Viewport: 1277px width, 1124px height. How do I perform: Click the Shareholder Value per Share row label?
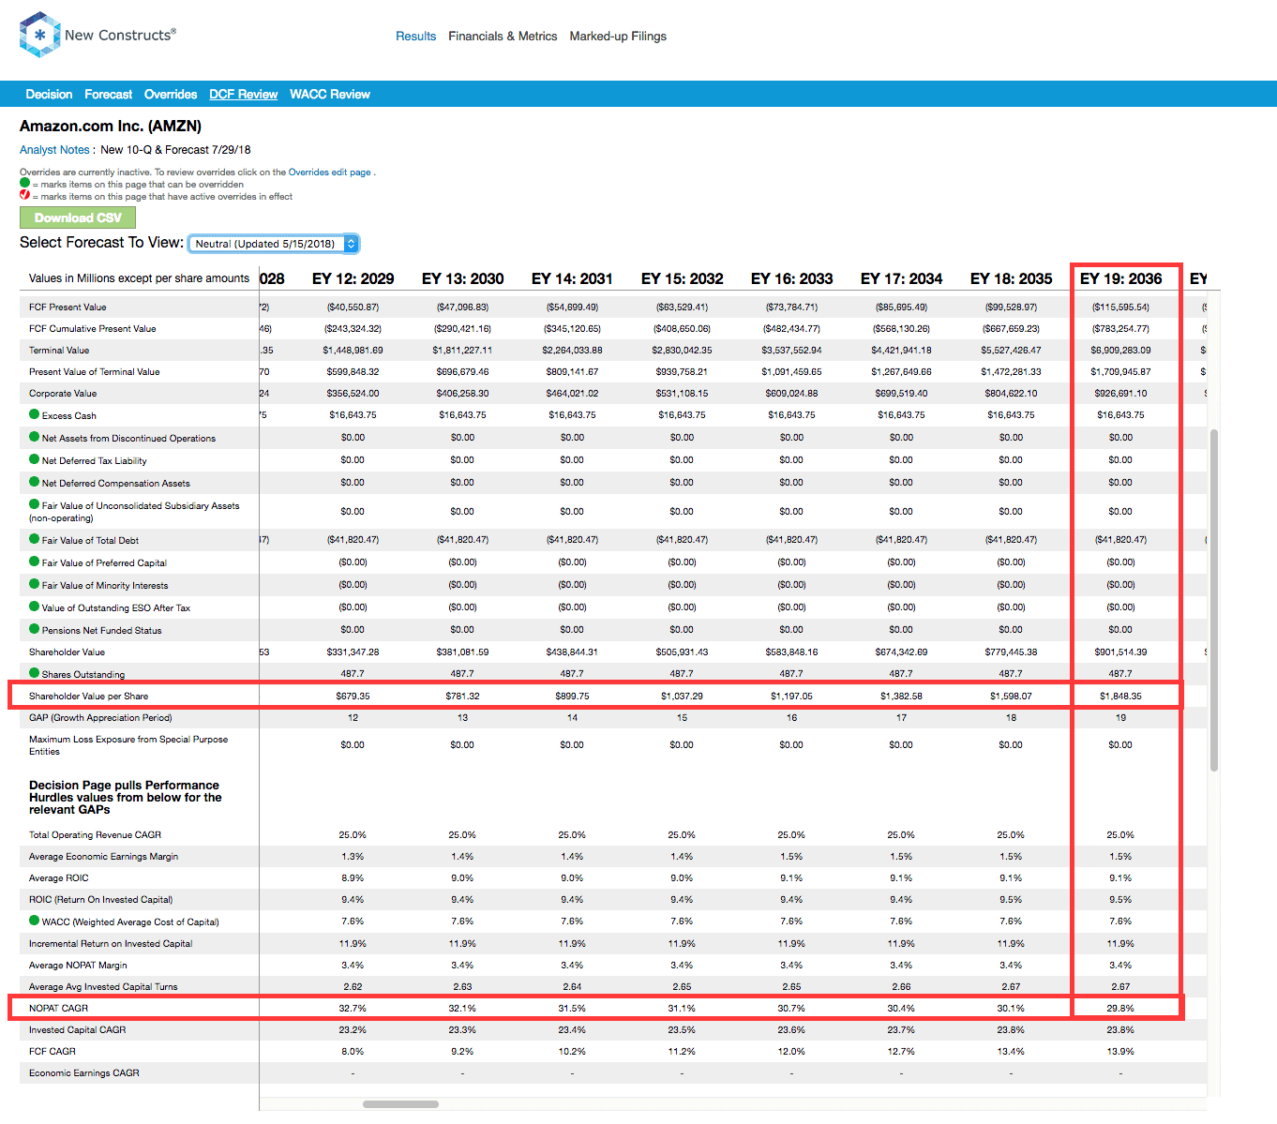tap(88, 696)
